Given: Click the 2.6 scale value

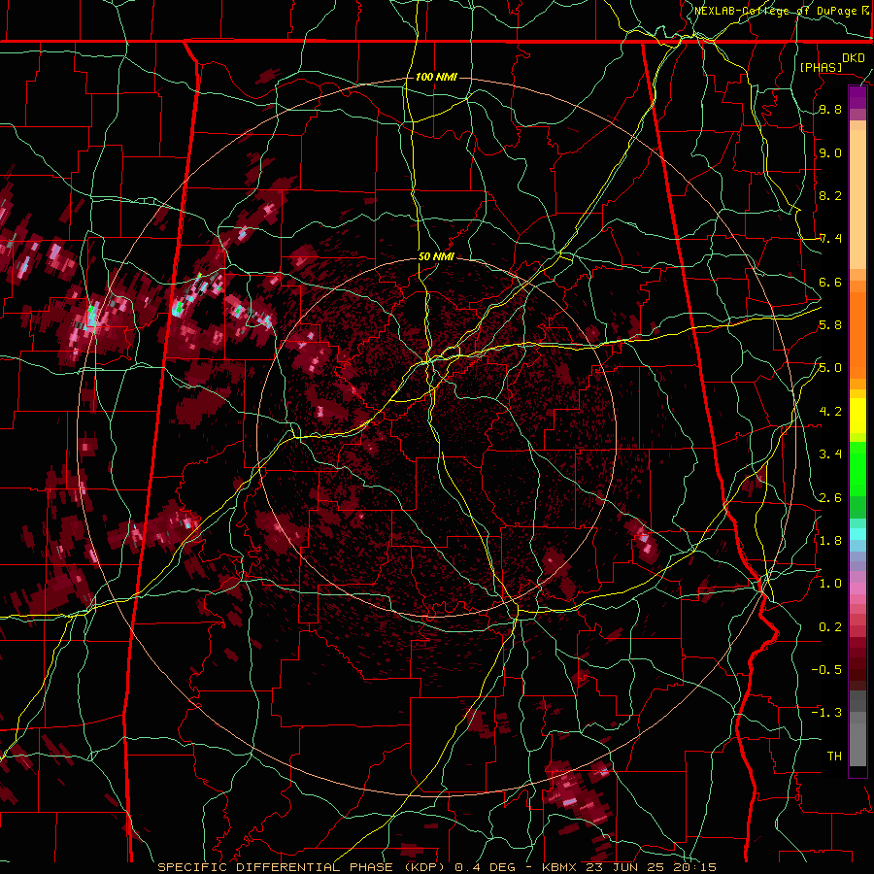Looking at the screenshot, I should click(830, 497).
